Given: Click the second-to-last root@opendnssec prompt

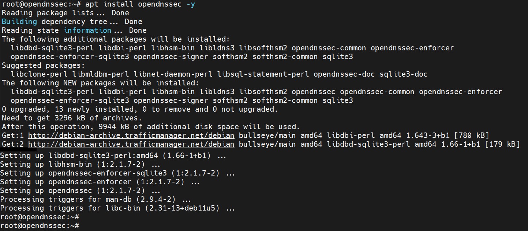Looking at the screenshot, I should click(x=40, y=217).
